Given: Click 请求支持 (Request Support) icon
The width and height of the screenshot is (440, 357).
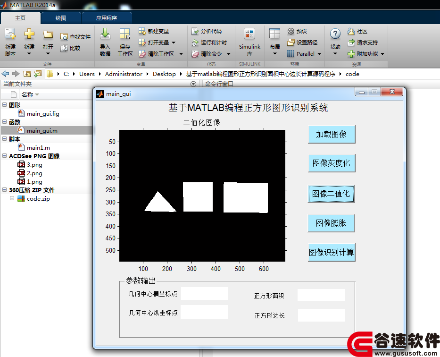Looking at the screenshot, I should click(351, 42).
